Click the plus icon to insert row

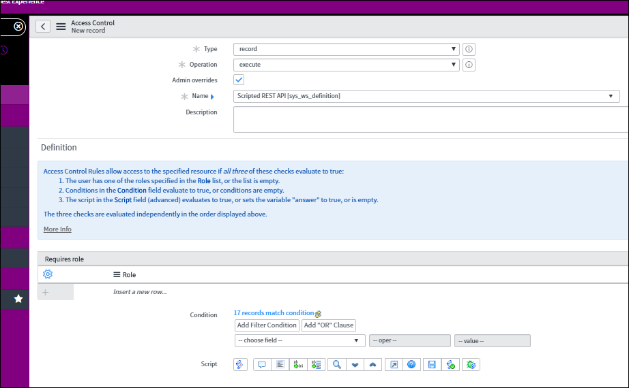pyautogui.click(x=45, y=292)
